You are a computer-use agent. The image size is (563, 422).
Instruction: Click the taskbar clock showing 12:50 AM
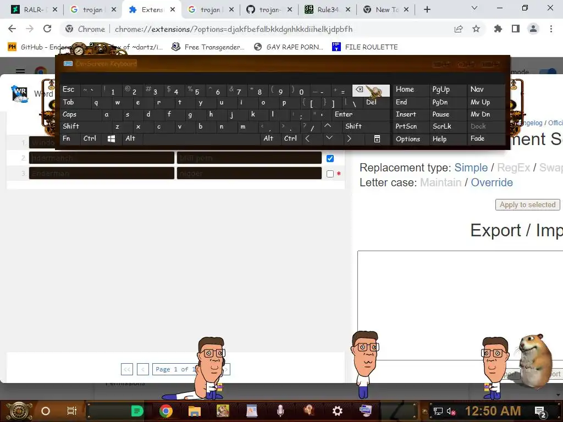coord(493,411)
